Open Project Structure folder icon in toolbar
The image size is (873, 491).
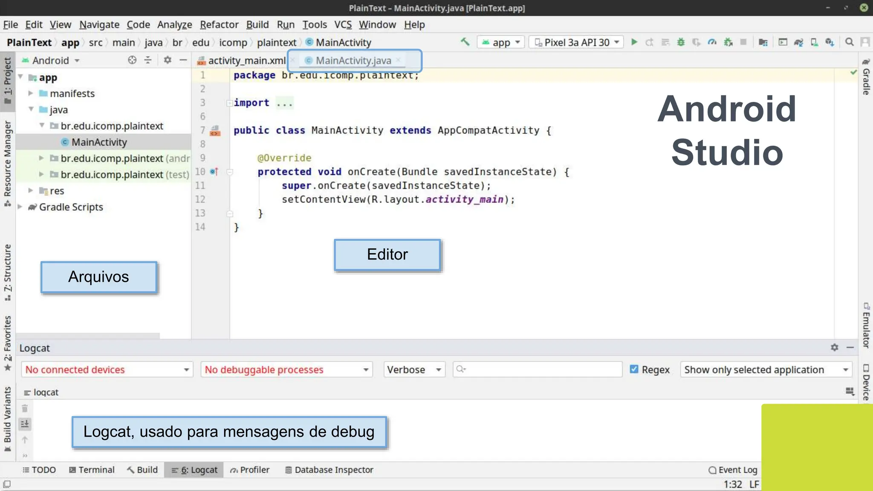point(763,42)
